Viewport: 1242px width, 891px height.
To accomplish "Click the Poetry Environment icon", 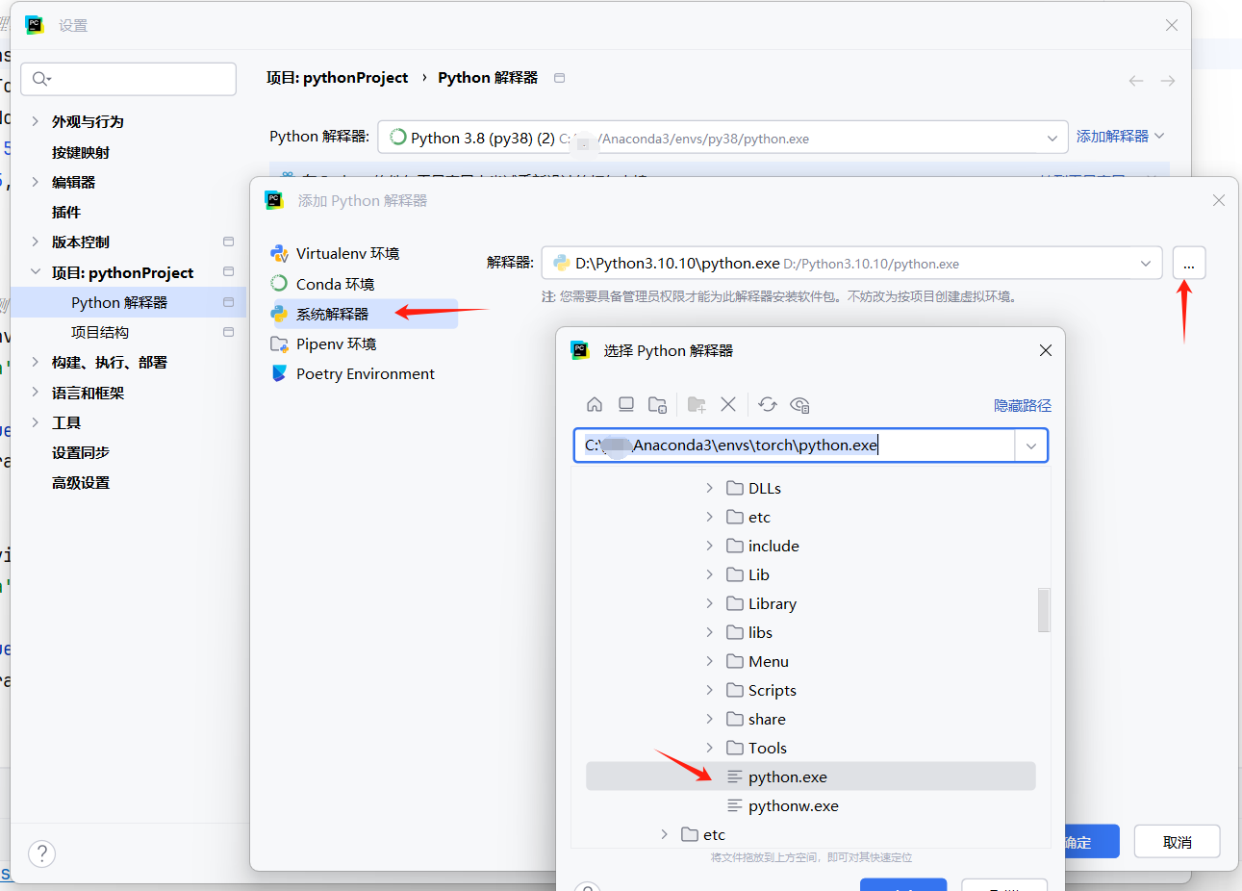I will [279, 373].
